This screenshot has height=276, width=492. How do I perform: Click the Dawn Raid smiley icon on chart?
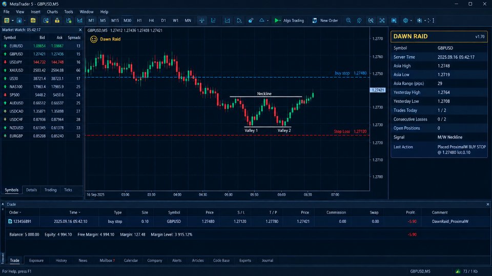click(x=93, y=39)
